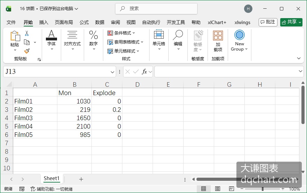Open the 共享 share dropdown
307x193 pixels.
pos(300,22)
